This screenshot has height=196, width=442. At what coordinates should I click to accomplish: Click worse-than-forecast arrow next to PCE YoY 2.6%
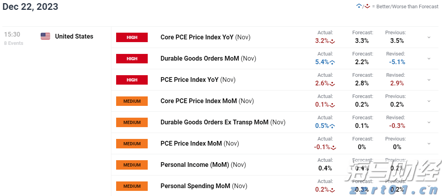coord(332,84)
